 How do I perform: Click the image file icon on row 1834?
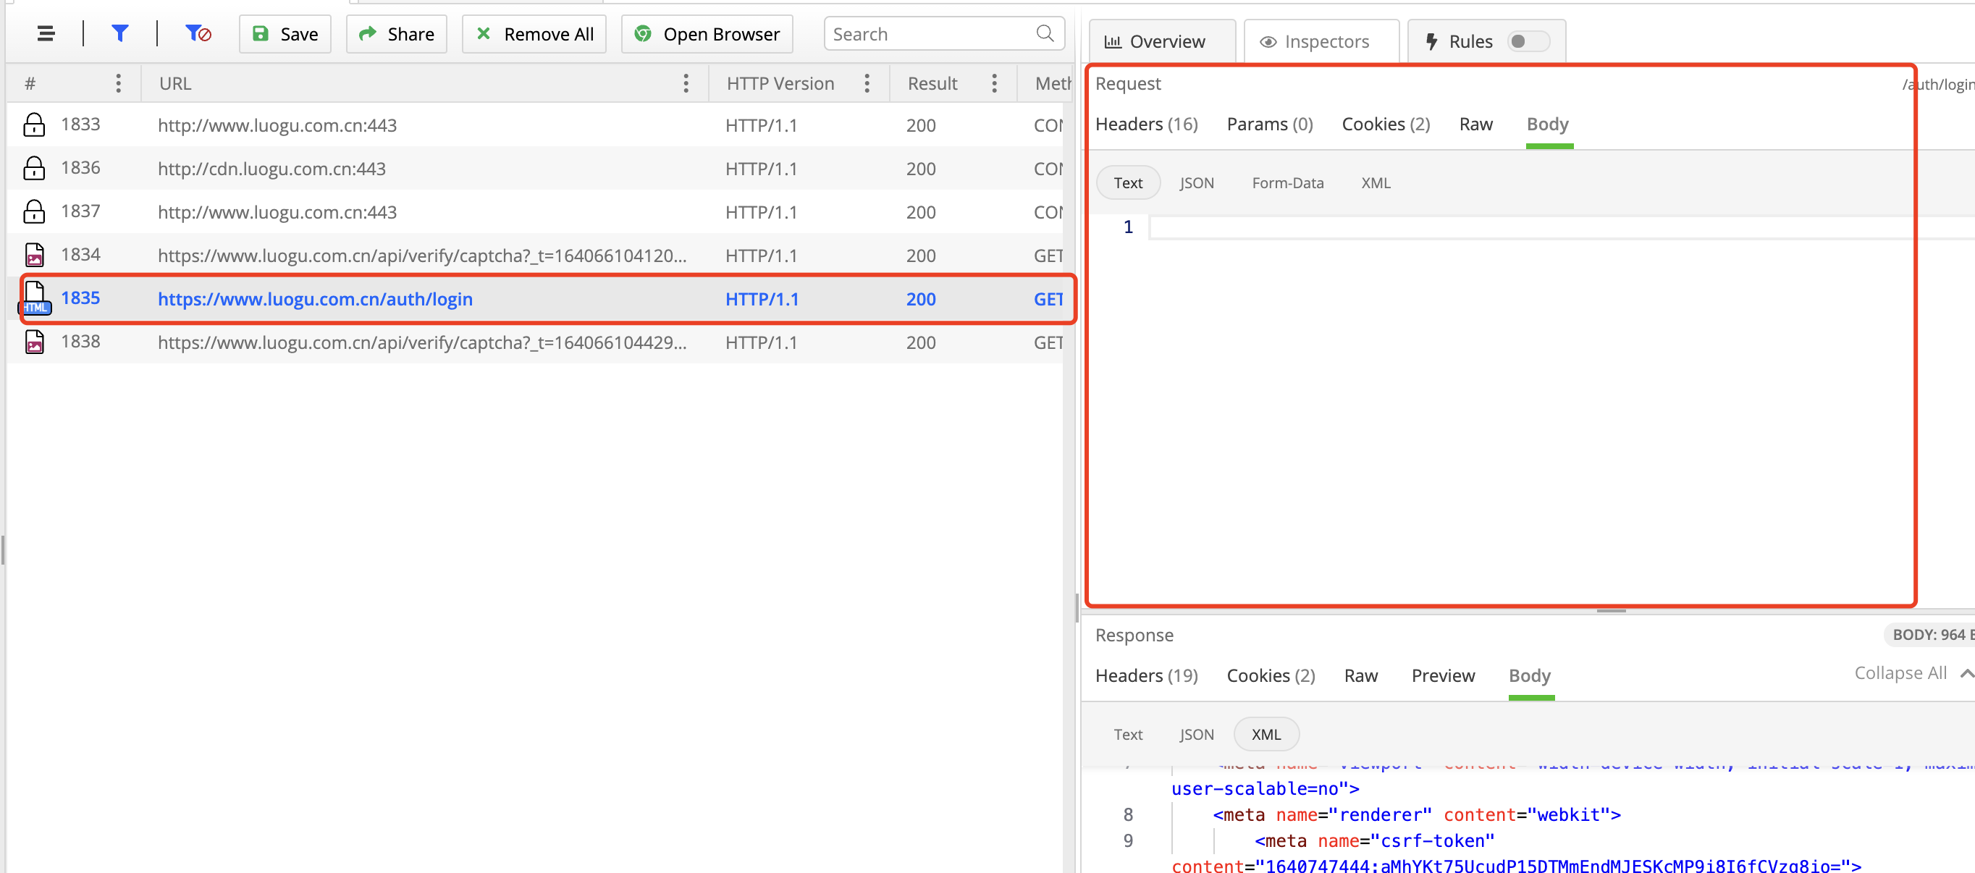35,256
